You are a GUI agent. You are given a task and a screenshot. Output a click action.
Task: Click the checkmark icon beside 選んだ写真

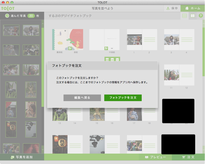click(x=7, y=16)
